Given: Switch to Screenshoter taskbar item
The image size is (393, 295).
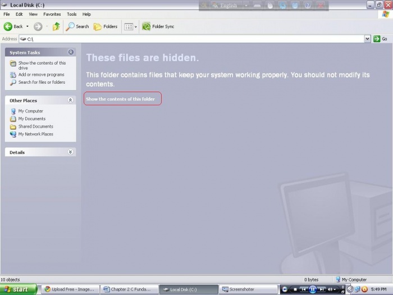Looking at the screenshot, I should [248, 289].
